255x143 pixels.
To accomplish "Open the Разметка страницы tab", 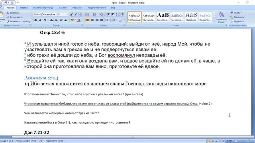I will (x=43, y=8).
